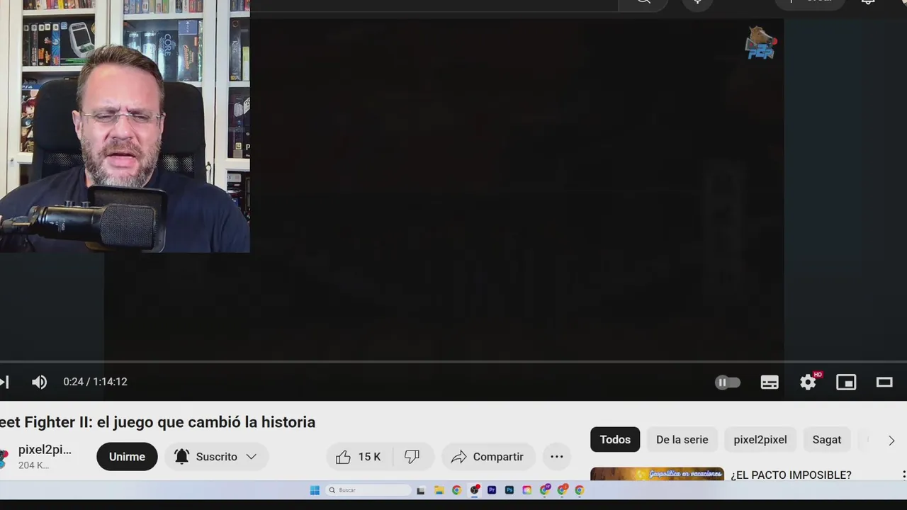Enable miniplayer mode
907x510 pixels.
pyautogui.click(x=846, y=382)
